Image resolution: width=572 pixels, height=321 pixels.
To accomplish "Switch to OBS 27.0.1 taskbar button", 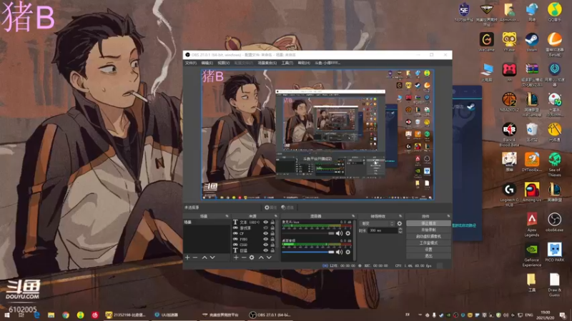I will coord(270,315).
